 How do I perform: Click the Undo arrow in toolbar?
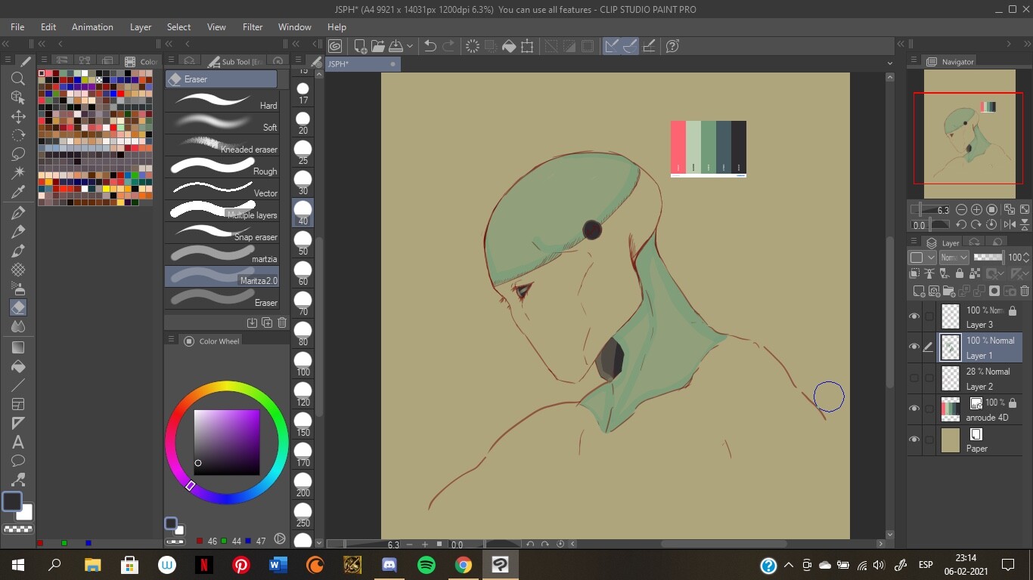pyautogui.click(x=430, y=46)
